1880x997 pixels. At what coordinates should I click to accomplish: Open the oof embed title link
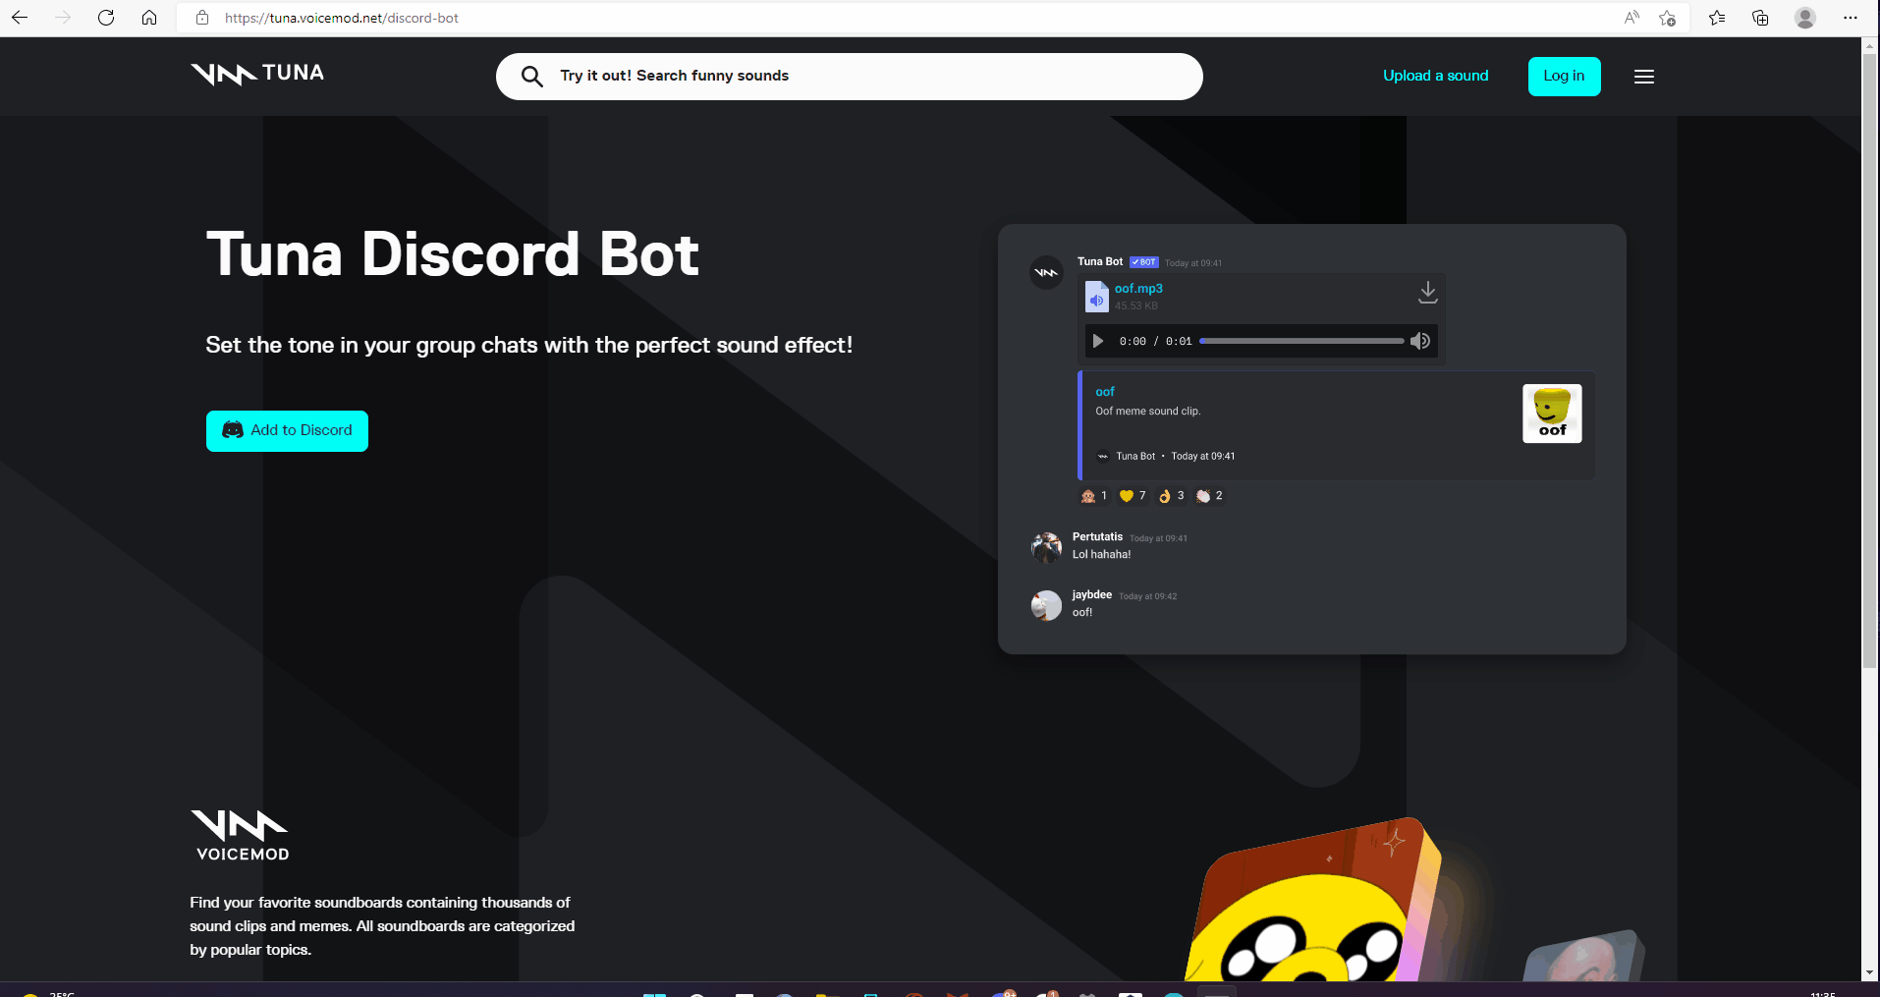tap(1105, 391)
